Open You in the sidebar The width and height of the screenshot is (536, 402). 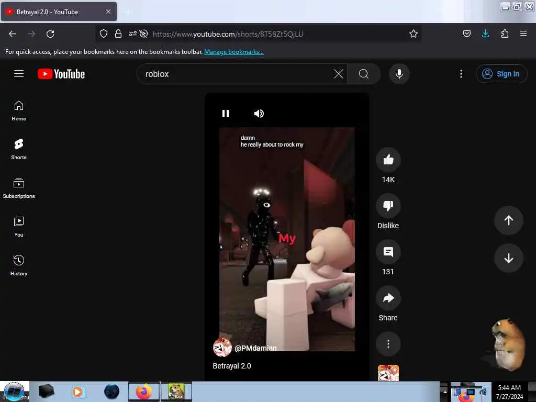coord(19,227)
